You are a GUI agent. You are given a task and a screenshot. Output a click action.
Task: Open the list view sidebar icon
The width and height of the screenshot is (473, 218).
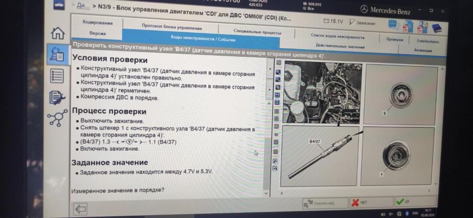point(56,75)
